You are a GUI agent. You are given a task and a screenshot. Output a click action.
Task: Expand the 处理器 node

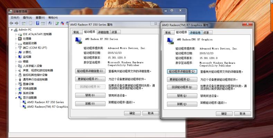pyautogui.click(x=16, y=39)
